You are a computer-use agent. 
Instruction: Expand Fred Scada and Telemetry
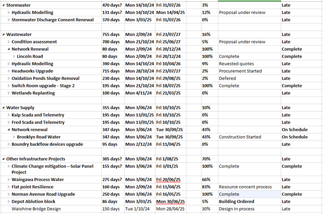point(9,123)
